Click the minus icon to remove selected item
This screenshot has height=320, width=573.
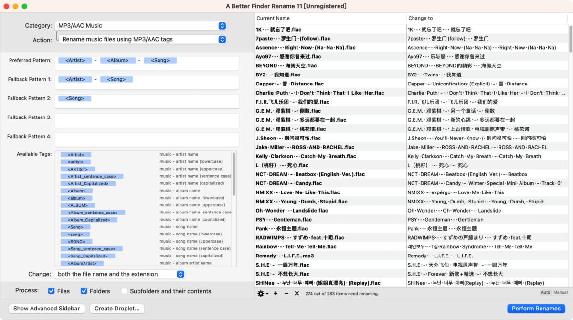(286, 293)
